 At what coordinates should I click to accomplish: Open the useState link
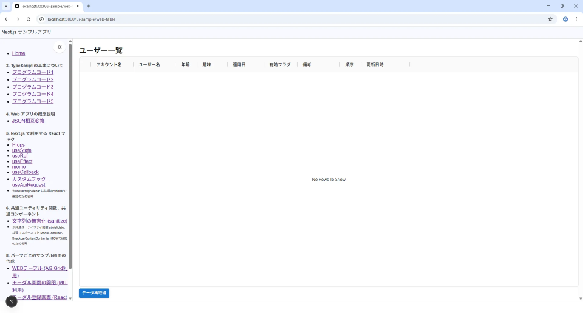[x=22, y=150]
